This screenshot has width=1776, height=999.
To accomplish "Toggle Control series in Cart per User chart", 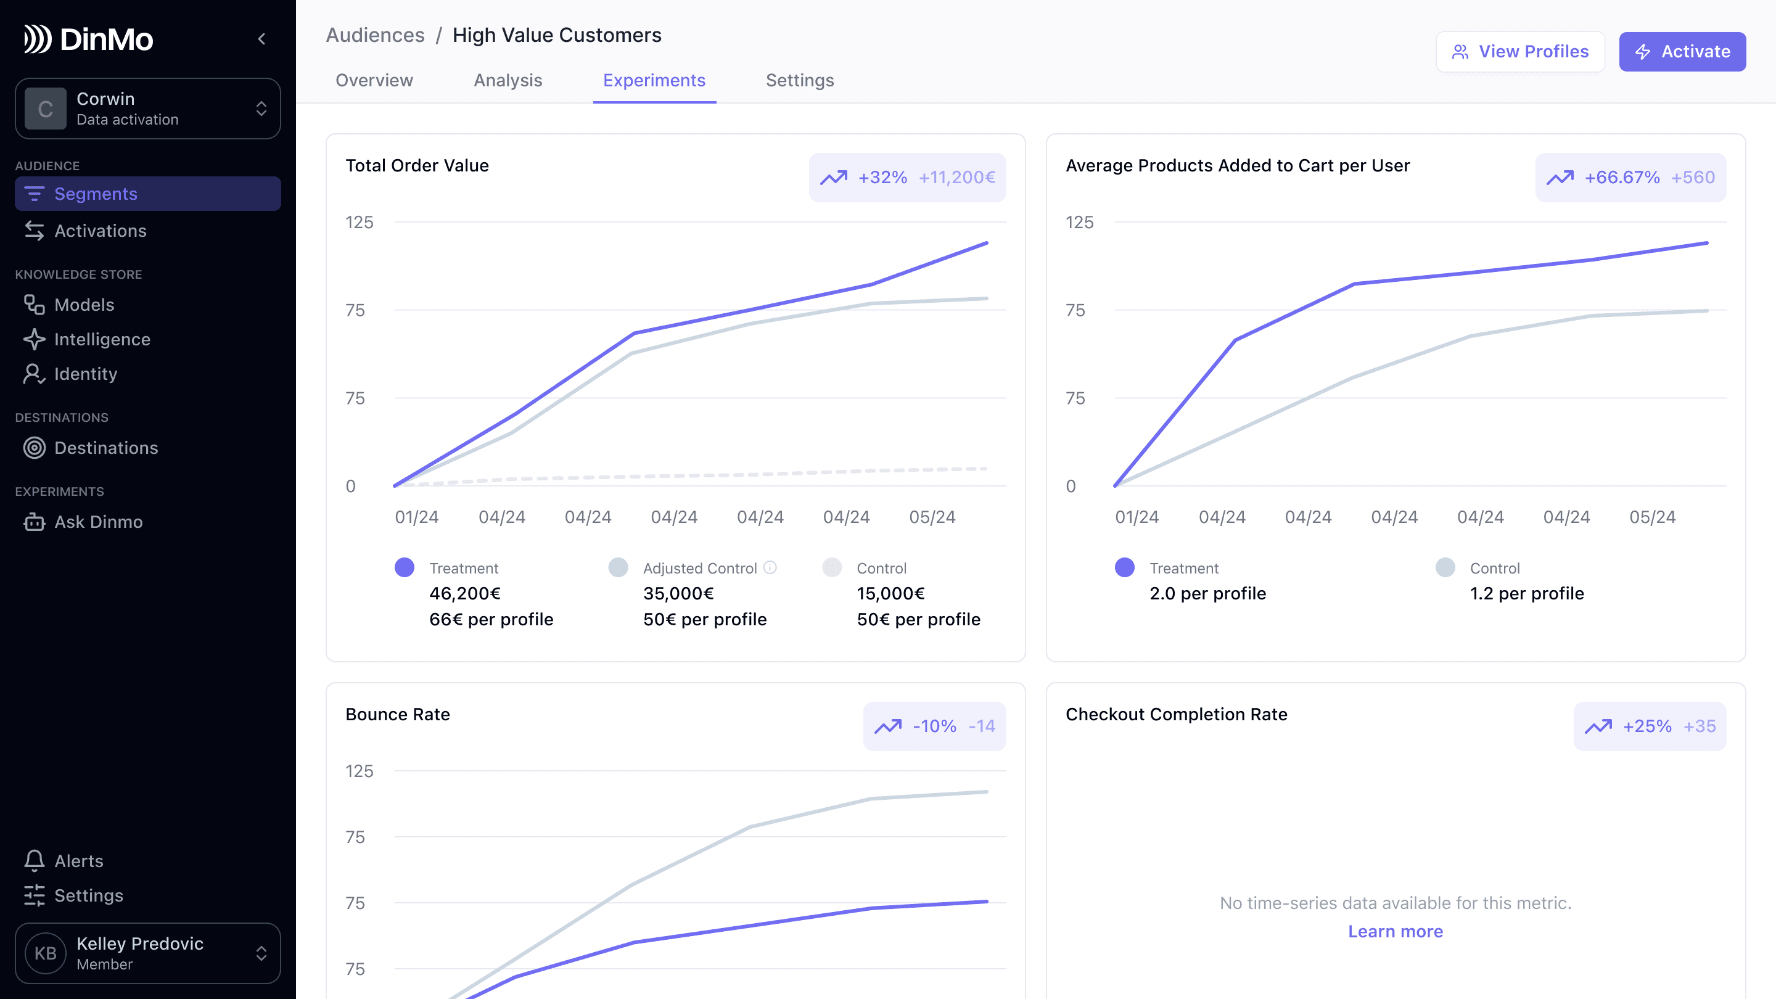I will click(1445, 567).
